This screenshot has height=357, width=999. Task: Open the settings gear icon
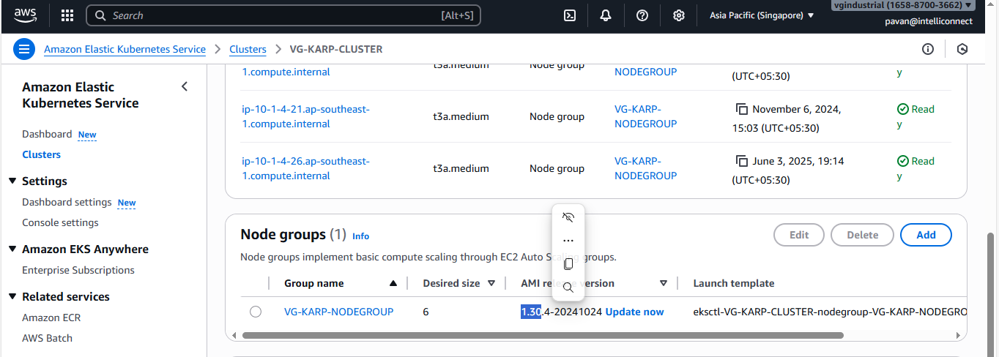679,15
